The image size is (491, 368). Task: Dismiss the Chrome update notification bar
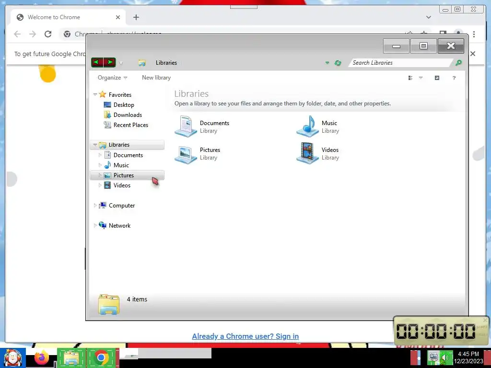coord(473,54)
